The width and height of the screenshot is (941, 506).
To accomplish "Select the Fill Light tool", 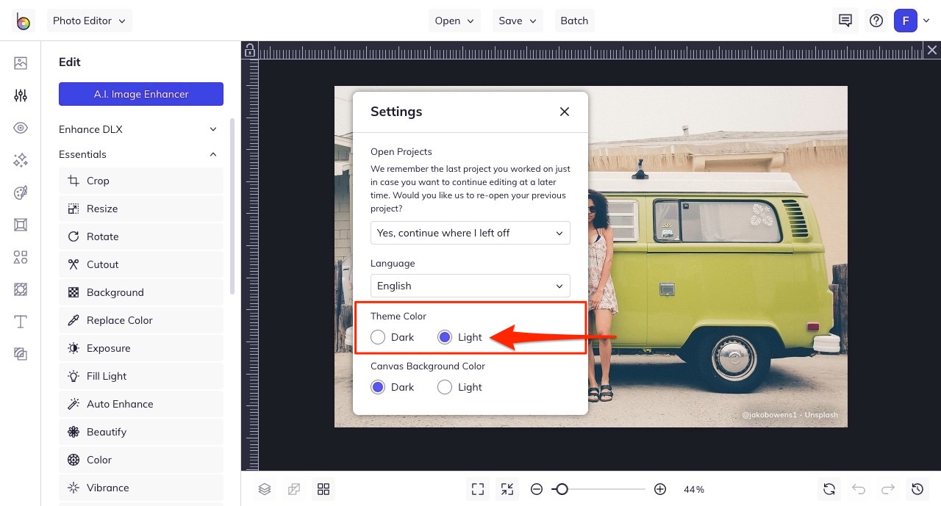I will [141, 376].
